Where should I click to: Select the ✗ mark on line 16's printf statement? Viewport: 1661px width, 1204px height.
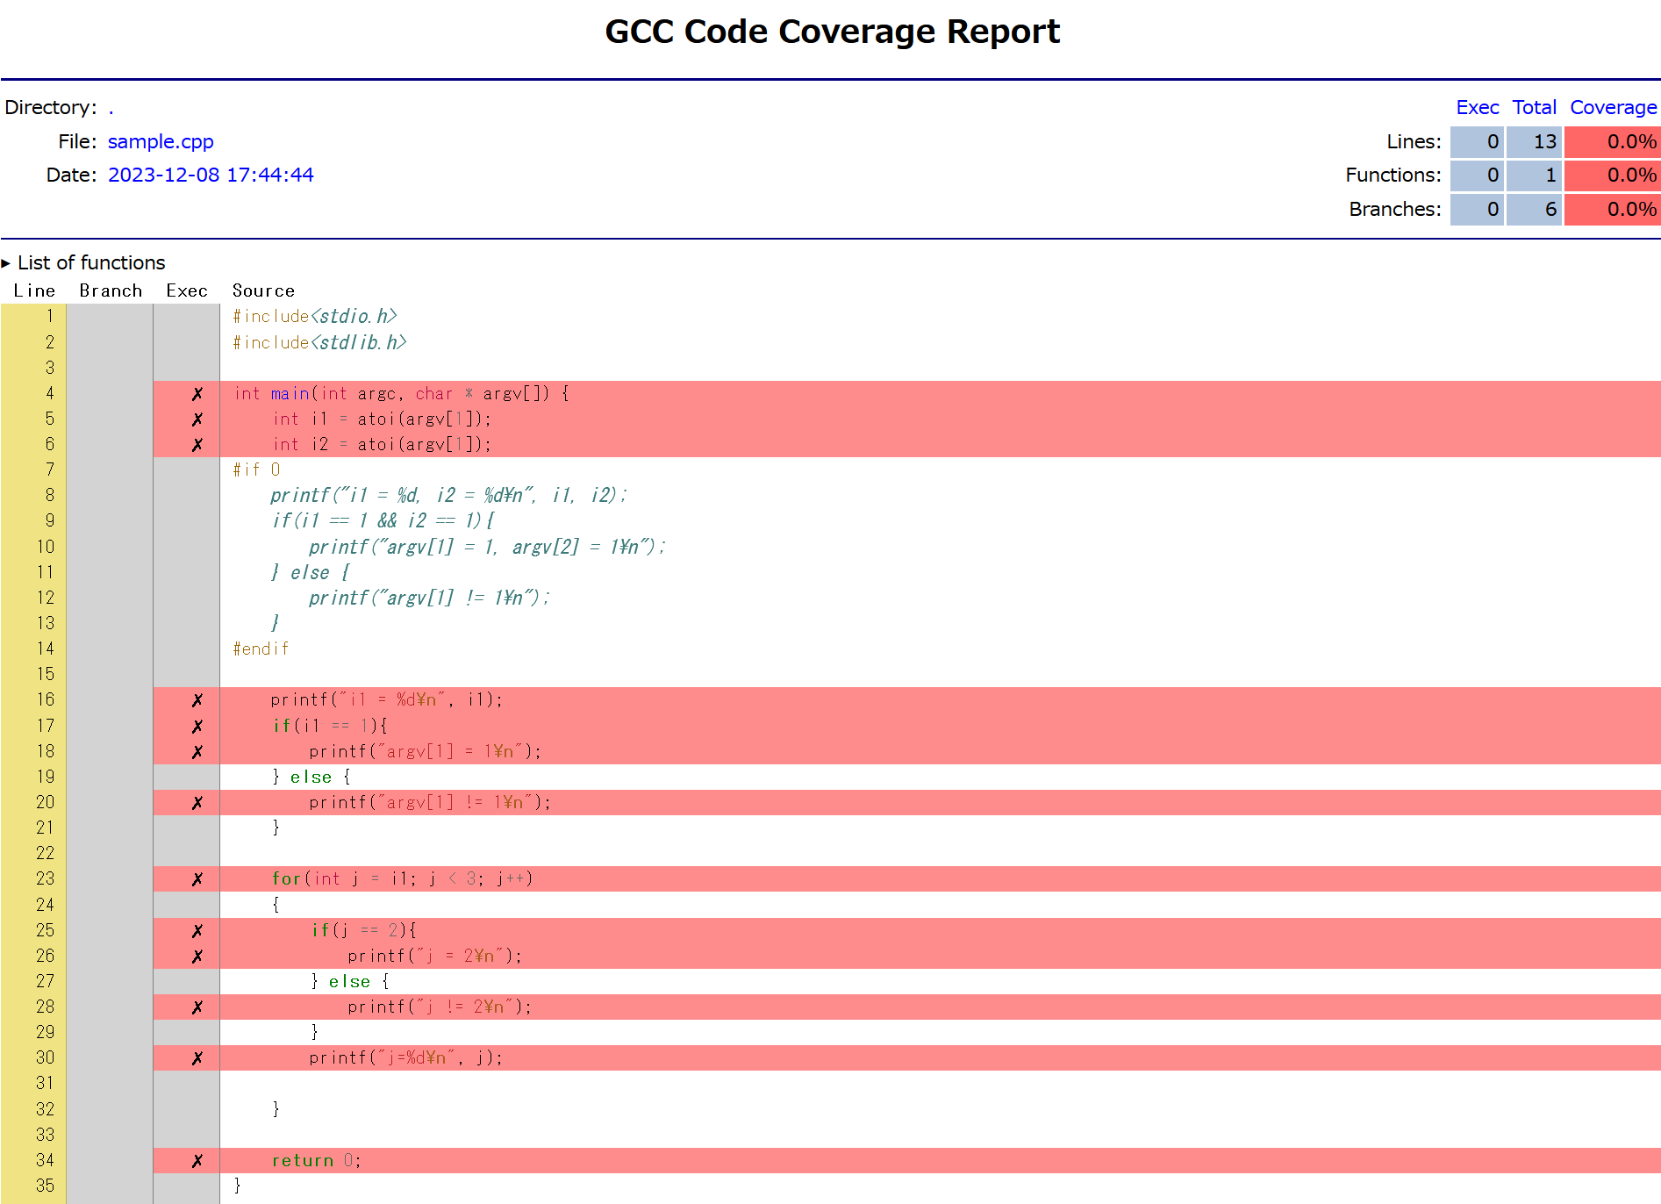(197, 699)
